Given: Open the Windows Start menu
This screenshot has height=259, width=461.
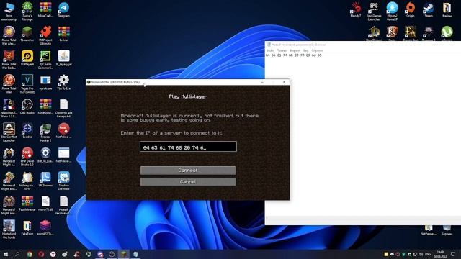Looking at the screenshot, I should 6,254.
